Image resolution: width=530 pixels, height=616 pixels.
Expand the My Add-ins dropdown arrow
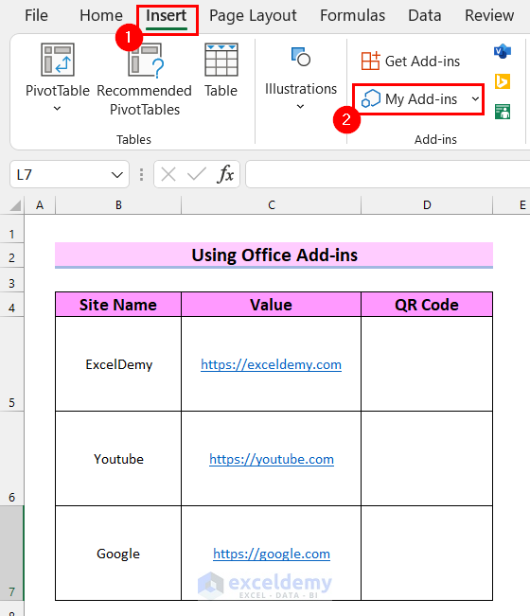tap(475, 99)
